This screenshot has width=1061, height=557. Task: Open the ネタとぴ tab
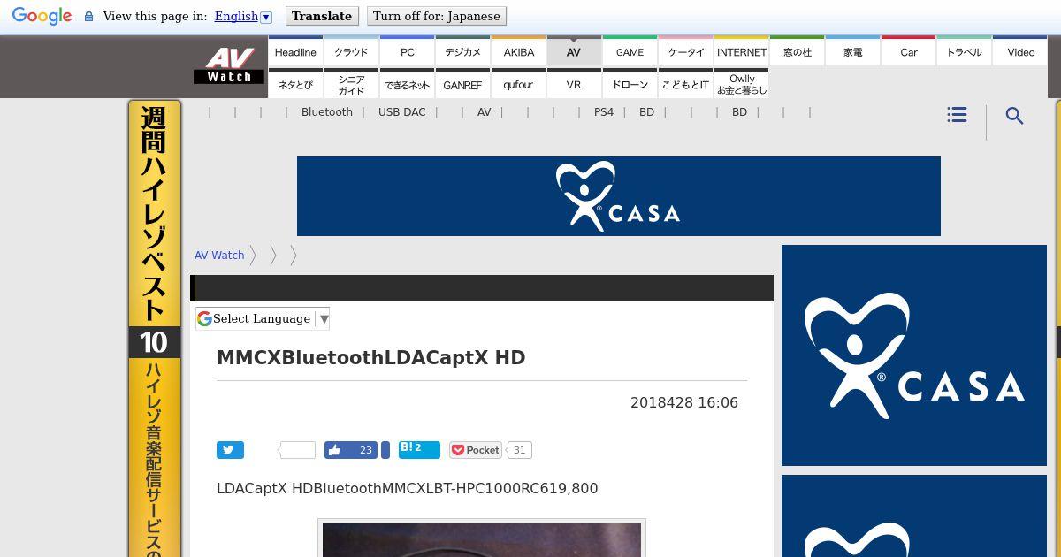click(295, 84)
